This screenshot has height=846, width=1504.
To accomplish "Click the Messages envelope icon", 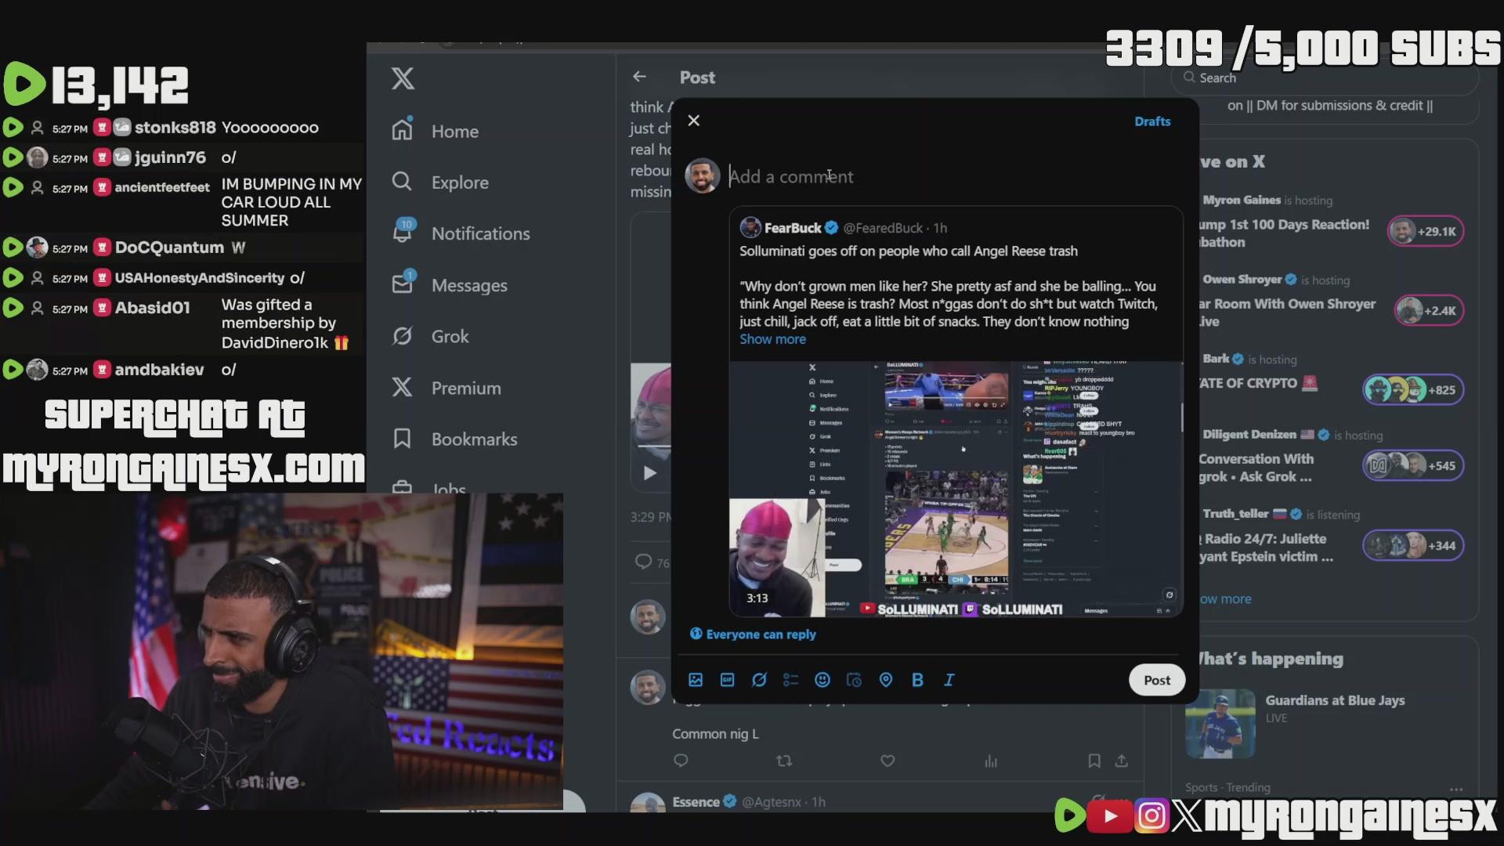I will 403,284.
